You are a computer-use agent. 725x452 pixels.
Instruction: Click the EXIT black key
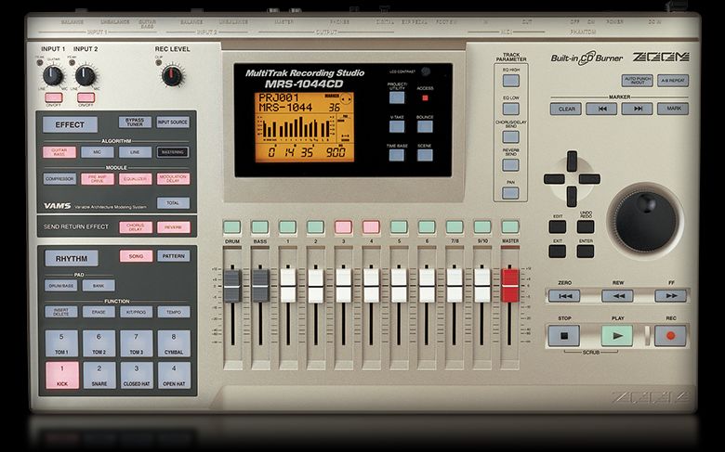[x=558, y=252]
